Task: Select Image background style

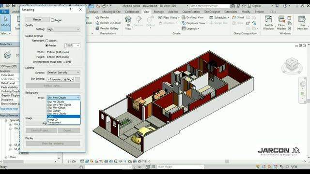Action: 63,119
